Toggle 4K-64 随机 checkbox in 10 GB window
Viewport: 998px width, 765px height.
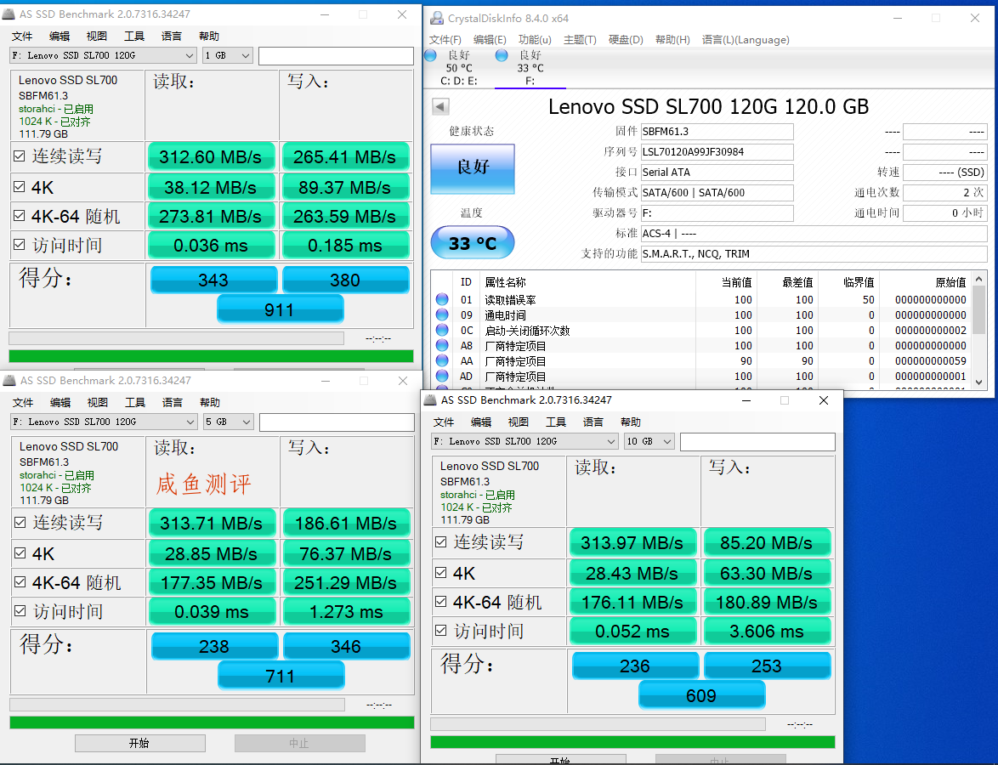tap(441, 602)
